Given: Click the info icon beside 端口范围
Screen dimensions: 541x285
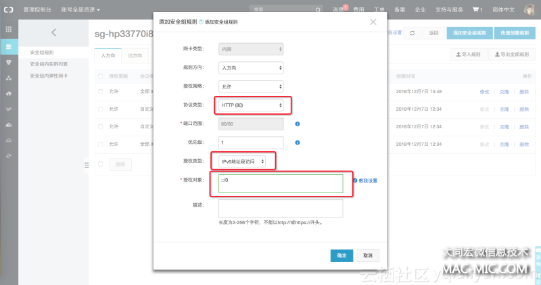Looking at the screenshot, I should pyautogui.click(x=297, y=124).
